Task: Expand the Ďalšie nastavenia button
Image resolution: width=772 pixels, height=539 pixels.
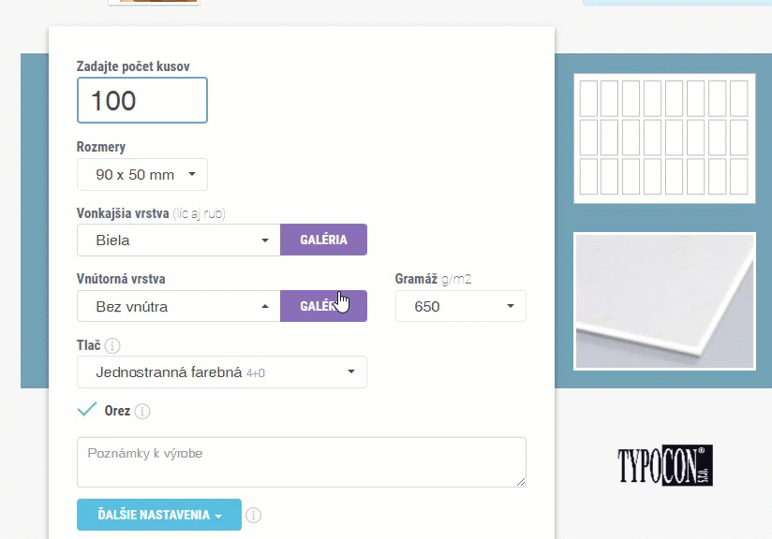Action: point(159,515)
